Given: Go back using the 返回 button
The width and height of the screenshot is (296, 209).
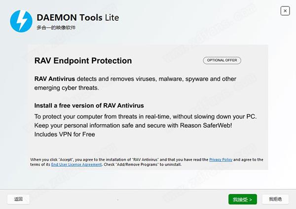Looking at the screenshot, I should (18, 199).
